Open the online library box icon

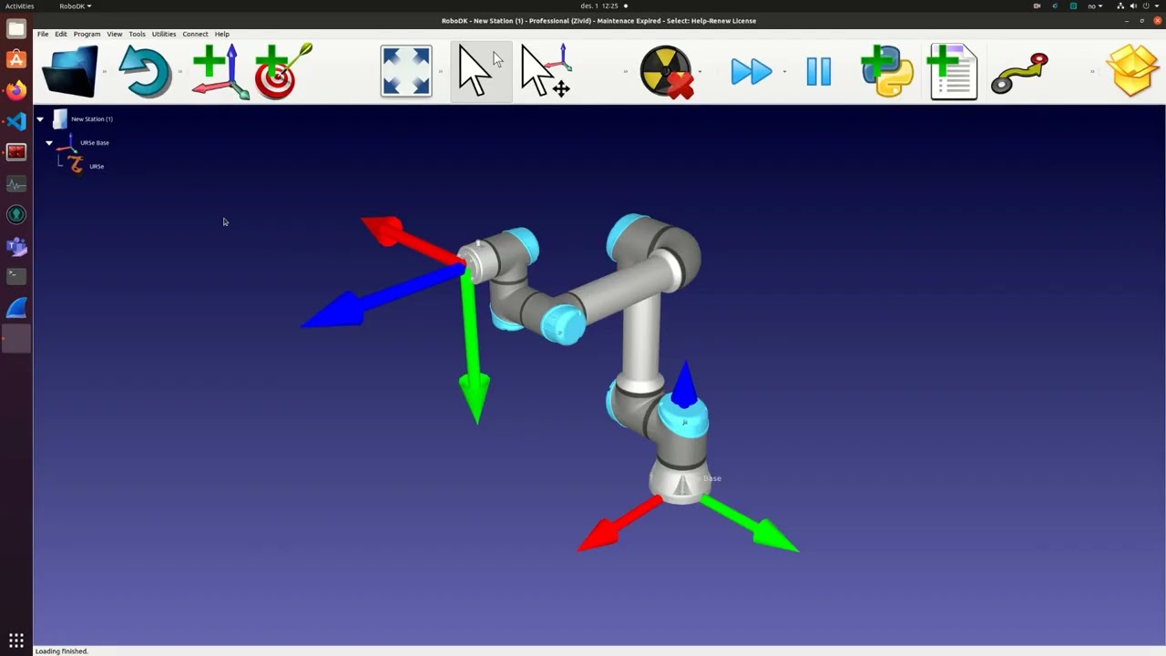[1132, 71]
